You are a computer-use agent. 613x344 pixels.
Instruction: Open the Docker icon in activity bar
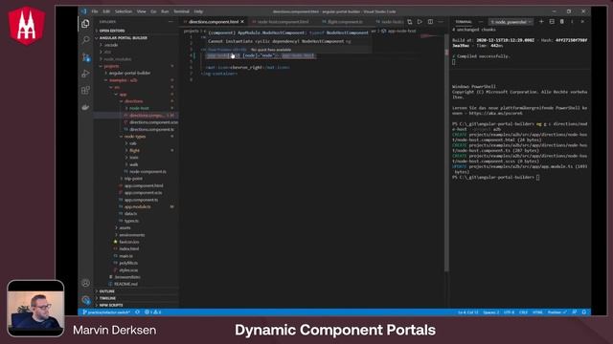click(85, 107)
